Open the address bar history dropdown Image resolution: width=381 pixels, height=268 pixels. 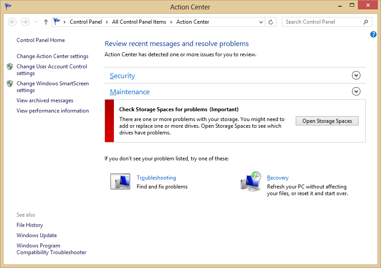click(x=261, y=22)
